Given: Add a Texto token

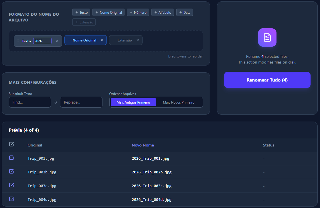Looking at the screenshot, I should click(81, 12).
